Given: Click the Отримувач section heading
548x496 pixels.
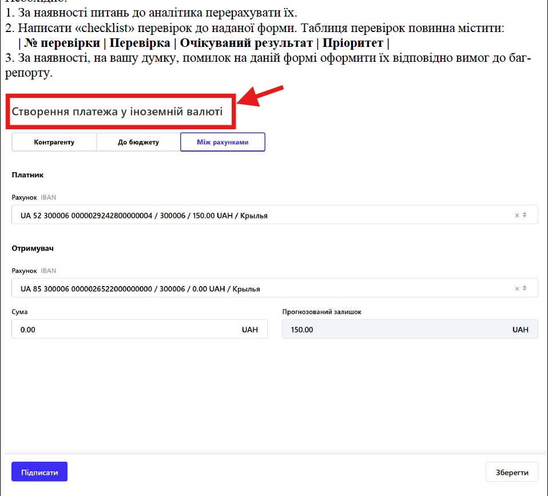Looking at the screenshot, I should pyautogui.click(x=33, y=248).
